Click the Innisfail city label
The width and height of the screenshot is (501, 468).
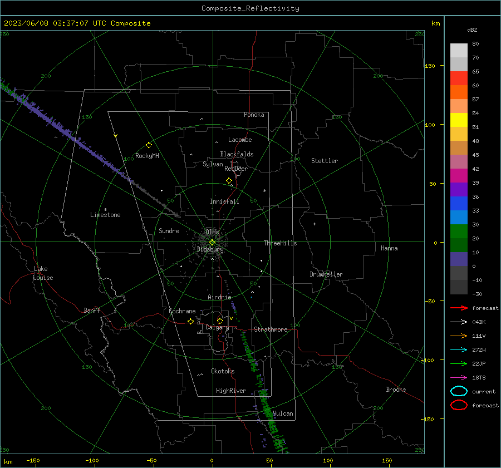point(224,201)
